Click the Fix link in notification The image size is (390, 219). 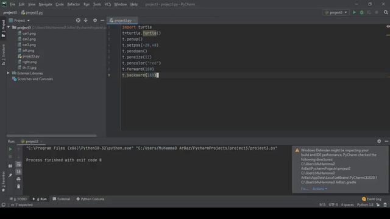click(x=305, y=189)
